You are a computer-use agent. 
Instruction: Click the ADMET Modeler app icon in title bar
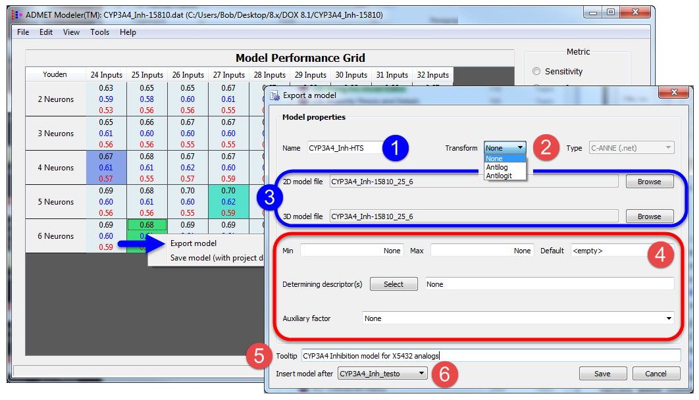[17, 14]
